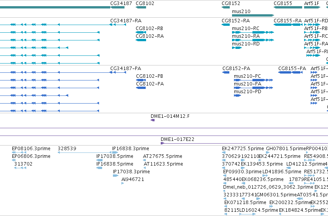Select the CG8155 gene label

coord(283,3)
